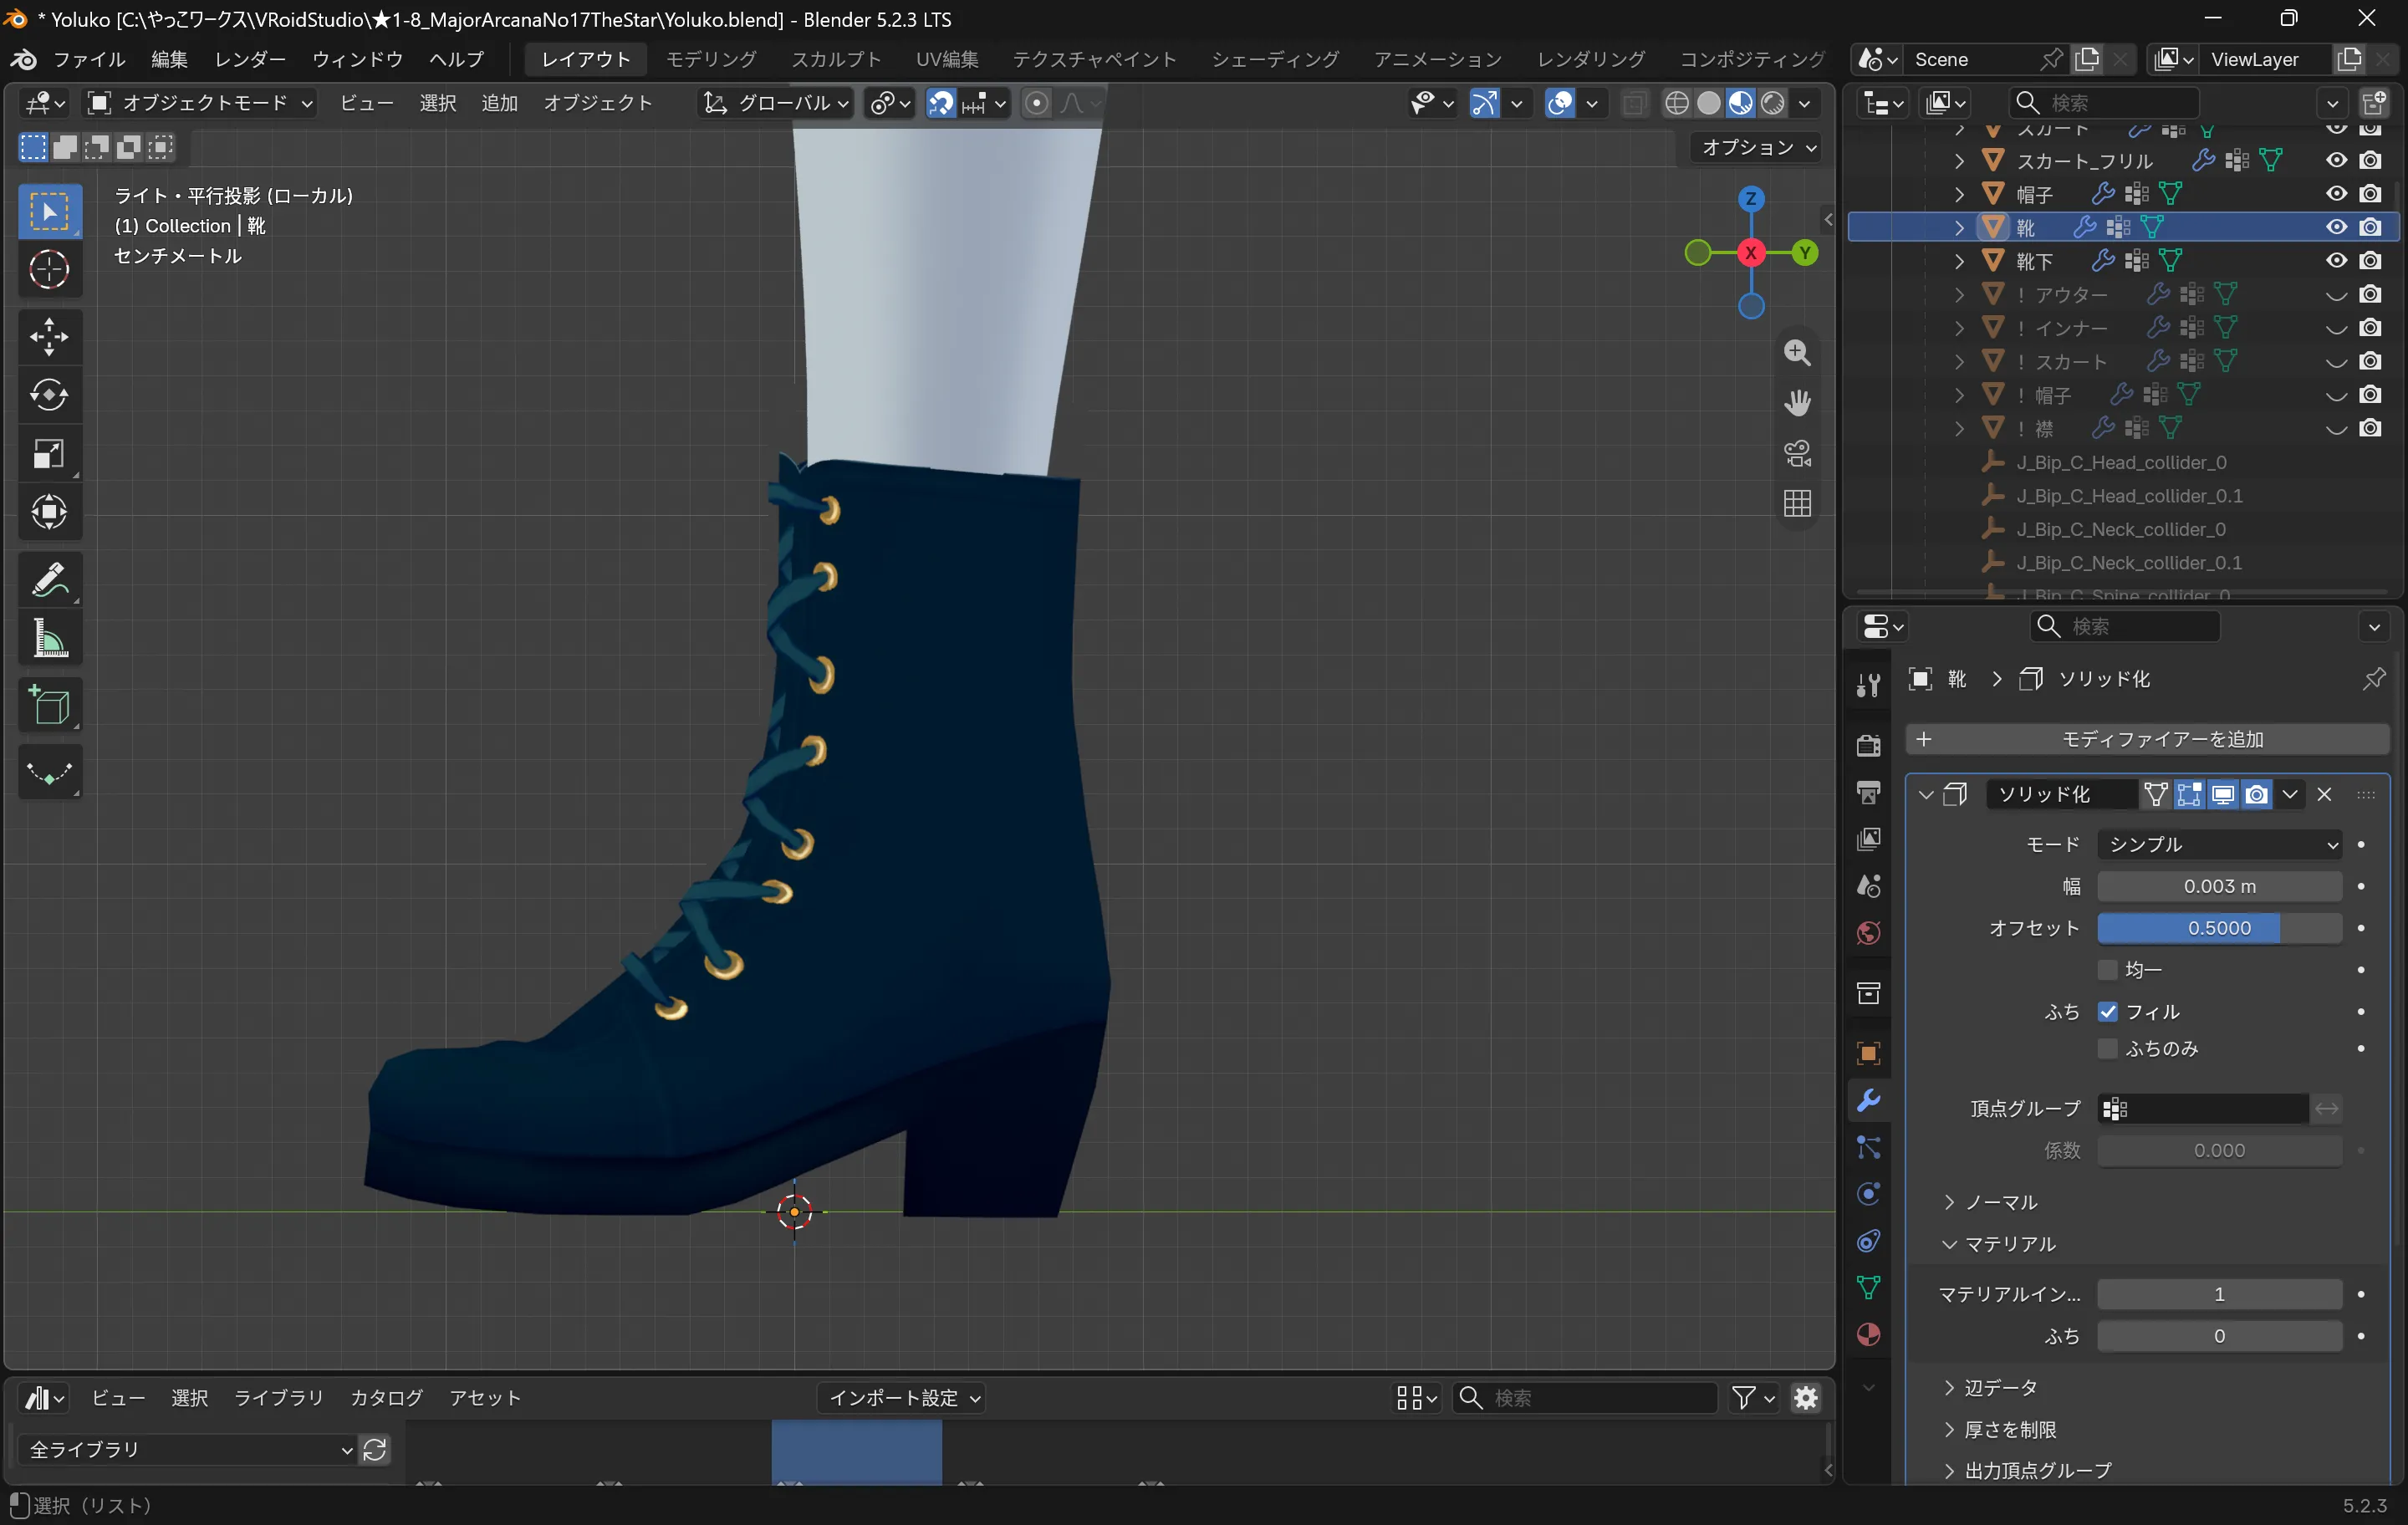Click モディファイアーを追加 button

coord(2147,739)
